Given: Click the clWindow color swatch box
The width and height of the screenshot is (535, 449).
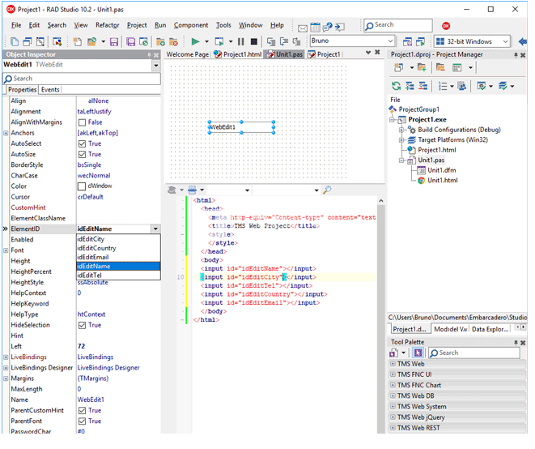Looking at the screenshot, I should pyautogui.click(x=82, y=186).
